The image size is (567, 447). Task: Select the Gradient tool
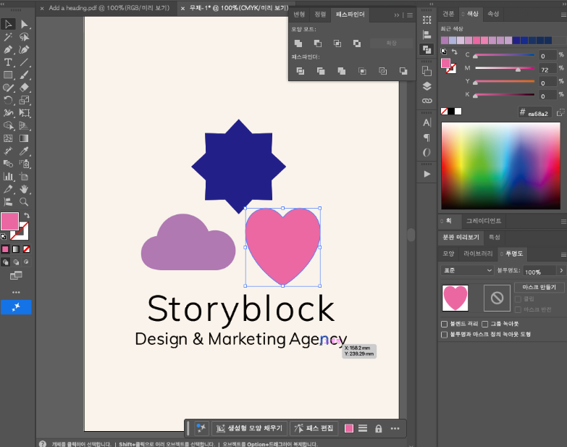click(x=24, y=138)
